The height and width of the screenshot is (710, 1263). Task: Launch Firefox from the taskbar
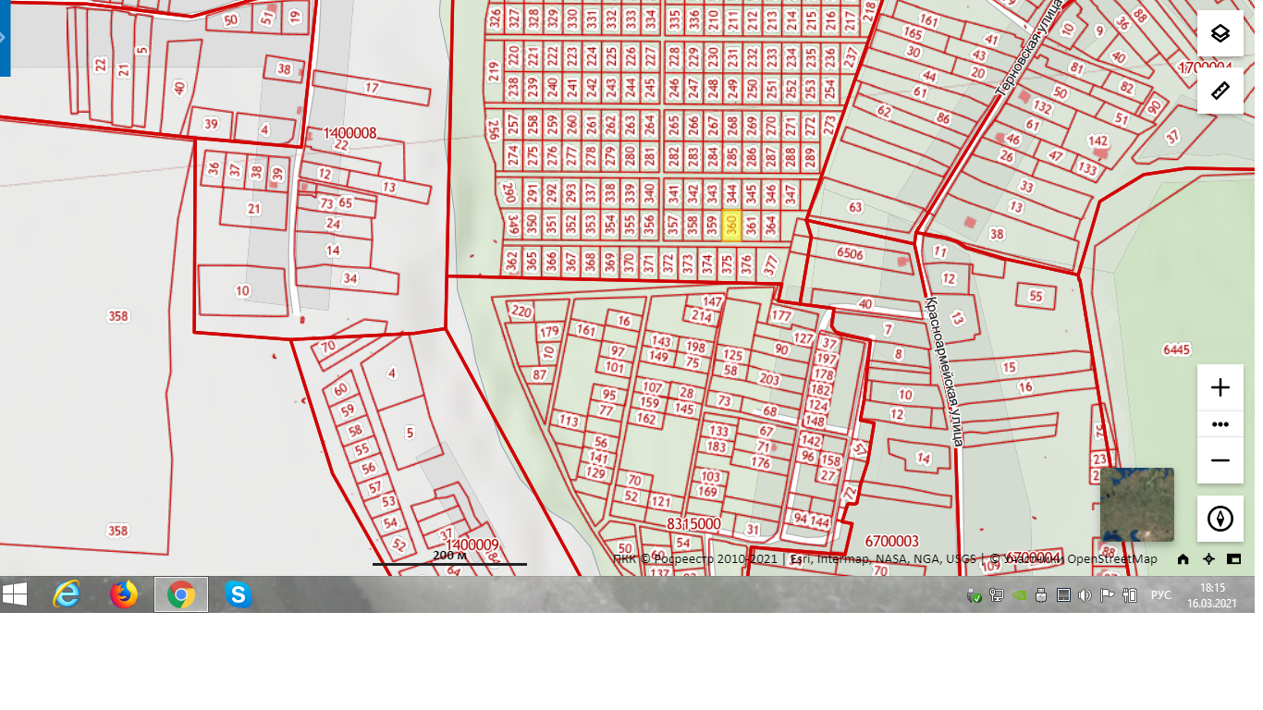[x=123, y=594]
